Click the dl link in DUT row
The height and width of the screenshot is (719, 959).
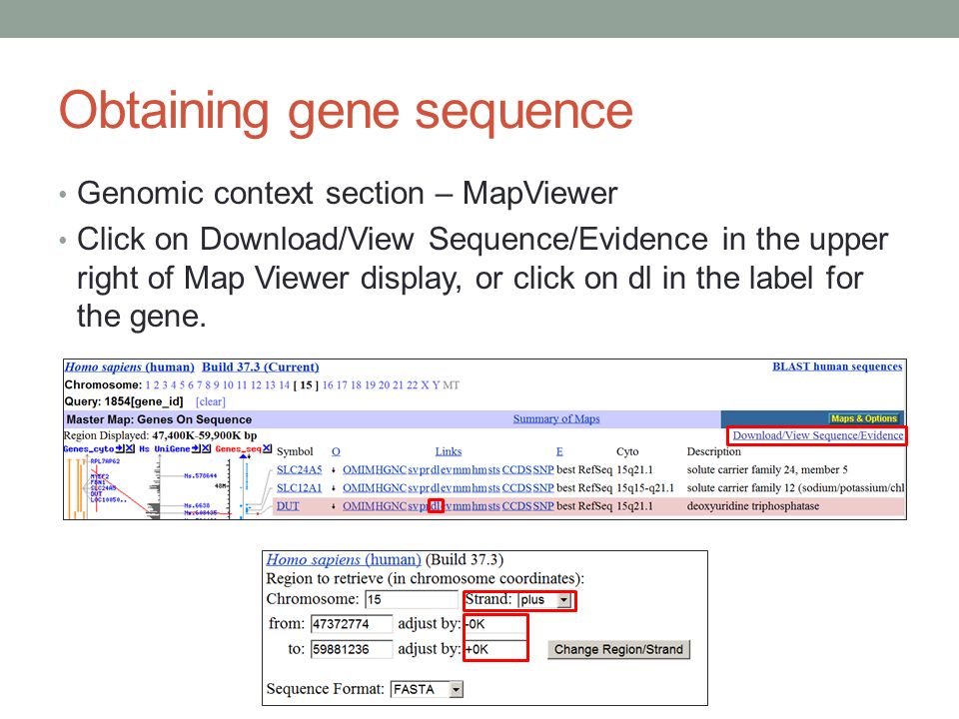(x=436, y=506)
